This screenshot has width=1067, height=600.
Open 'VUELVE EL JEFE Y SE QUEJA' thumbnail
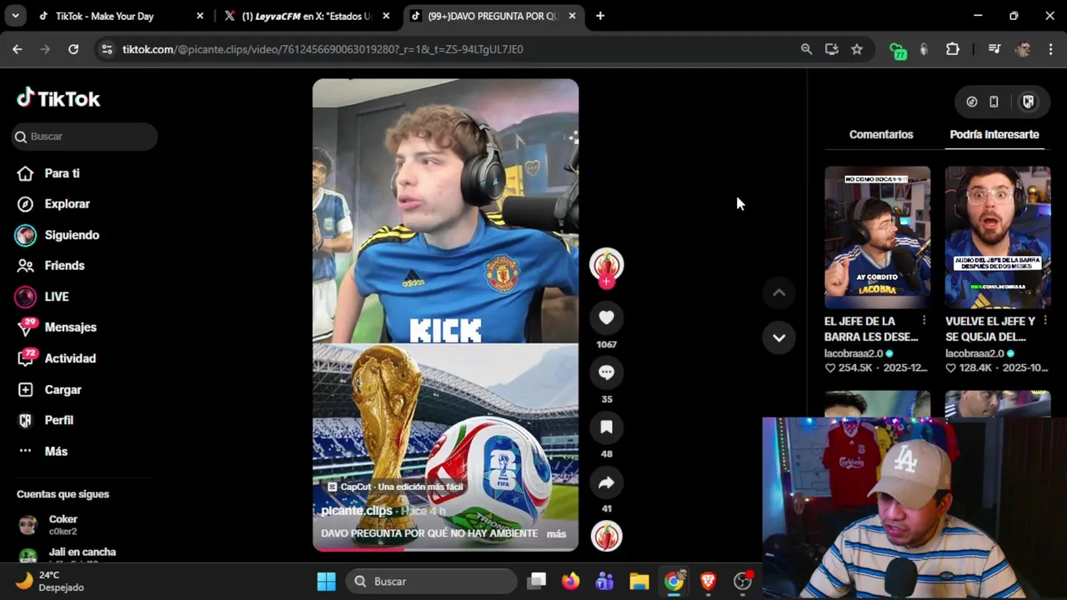click(998, 237)
